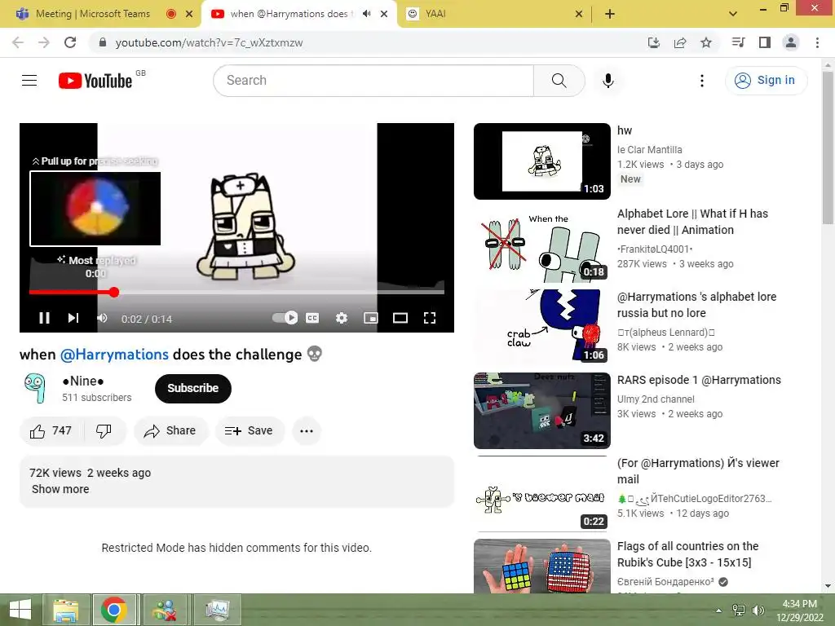This screenshot has width=835, height=626.
Task: Reload the current page
Action: (70, 42)
